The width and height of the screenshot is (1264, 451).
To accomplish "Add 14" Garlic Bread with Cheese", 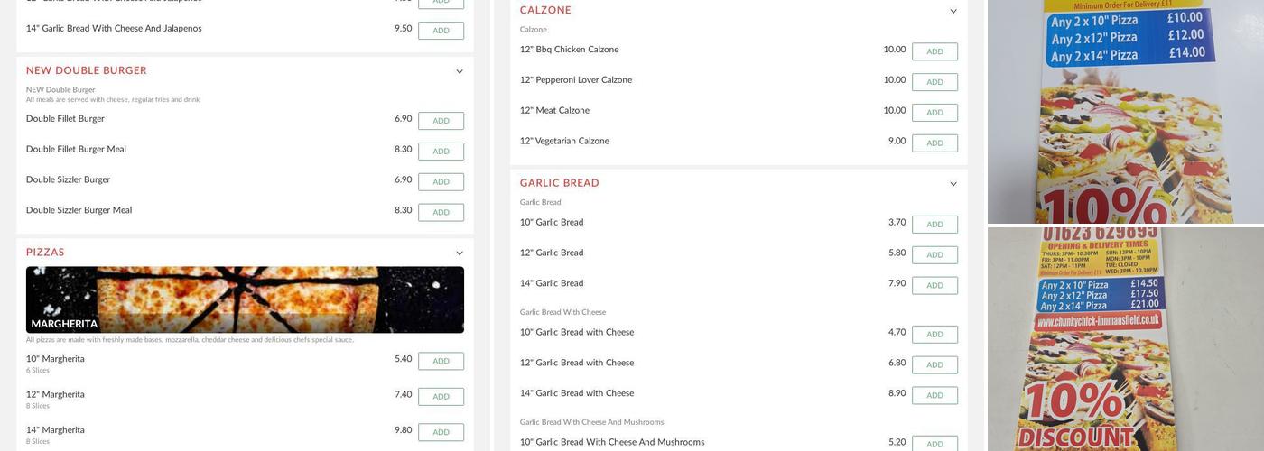I will point(934,395).
